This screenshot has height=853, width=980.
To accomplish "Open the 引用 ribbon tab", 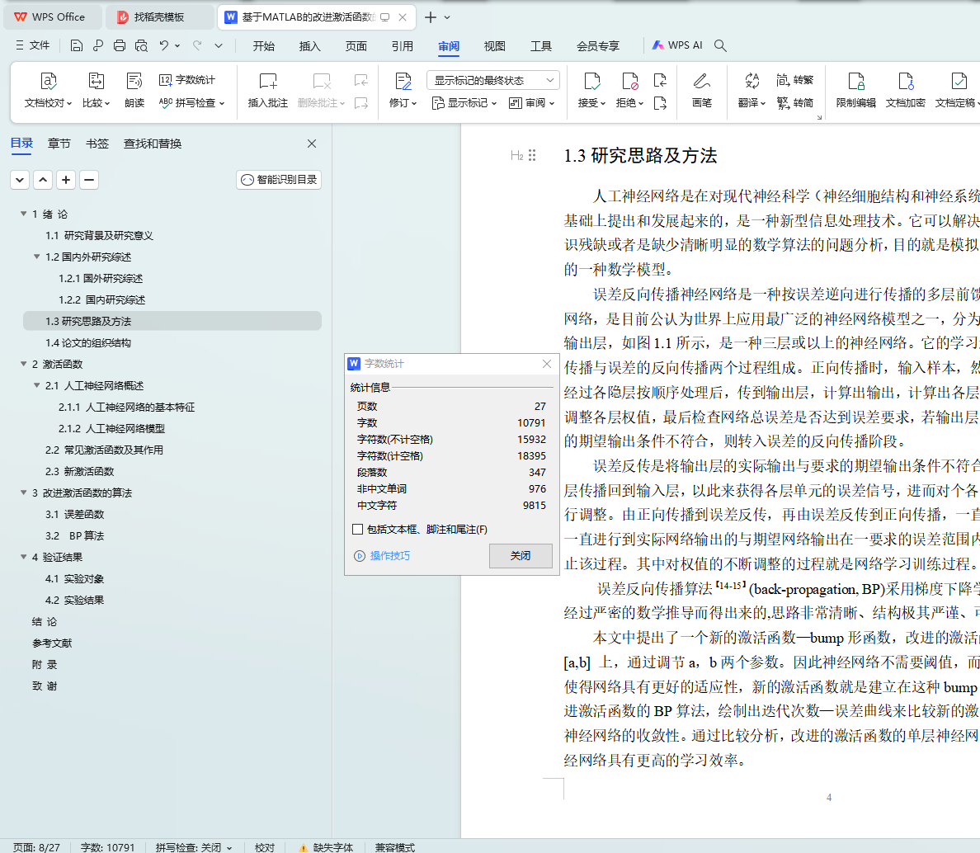I will 402,45.
